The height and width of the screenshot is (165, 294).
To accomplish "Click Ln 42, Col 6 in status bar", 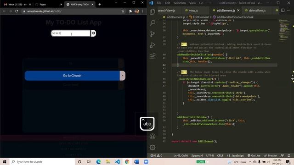I will [181, 155].
